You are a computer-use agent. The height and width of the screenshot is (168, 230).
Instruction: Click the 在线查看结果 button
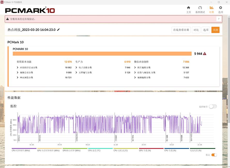(x=181, y=30)
